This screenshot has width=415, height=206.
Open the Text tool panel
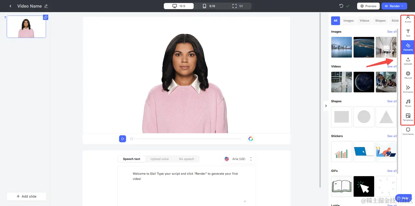coord(408,33)
